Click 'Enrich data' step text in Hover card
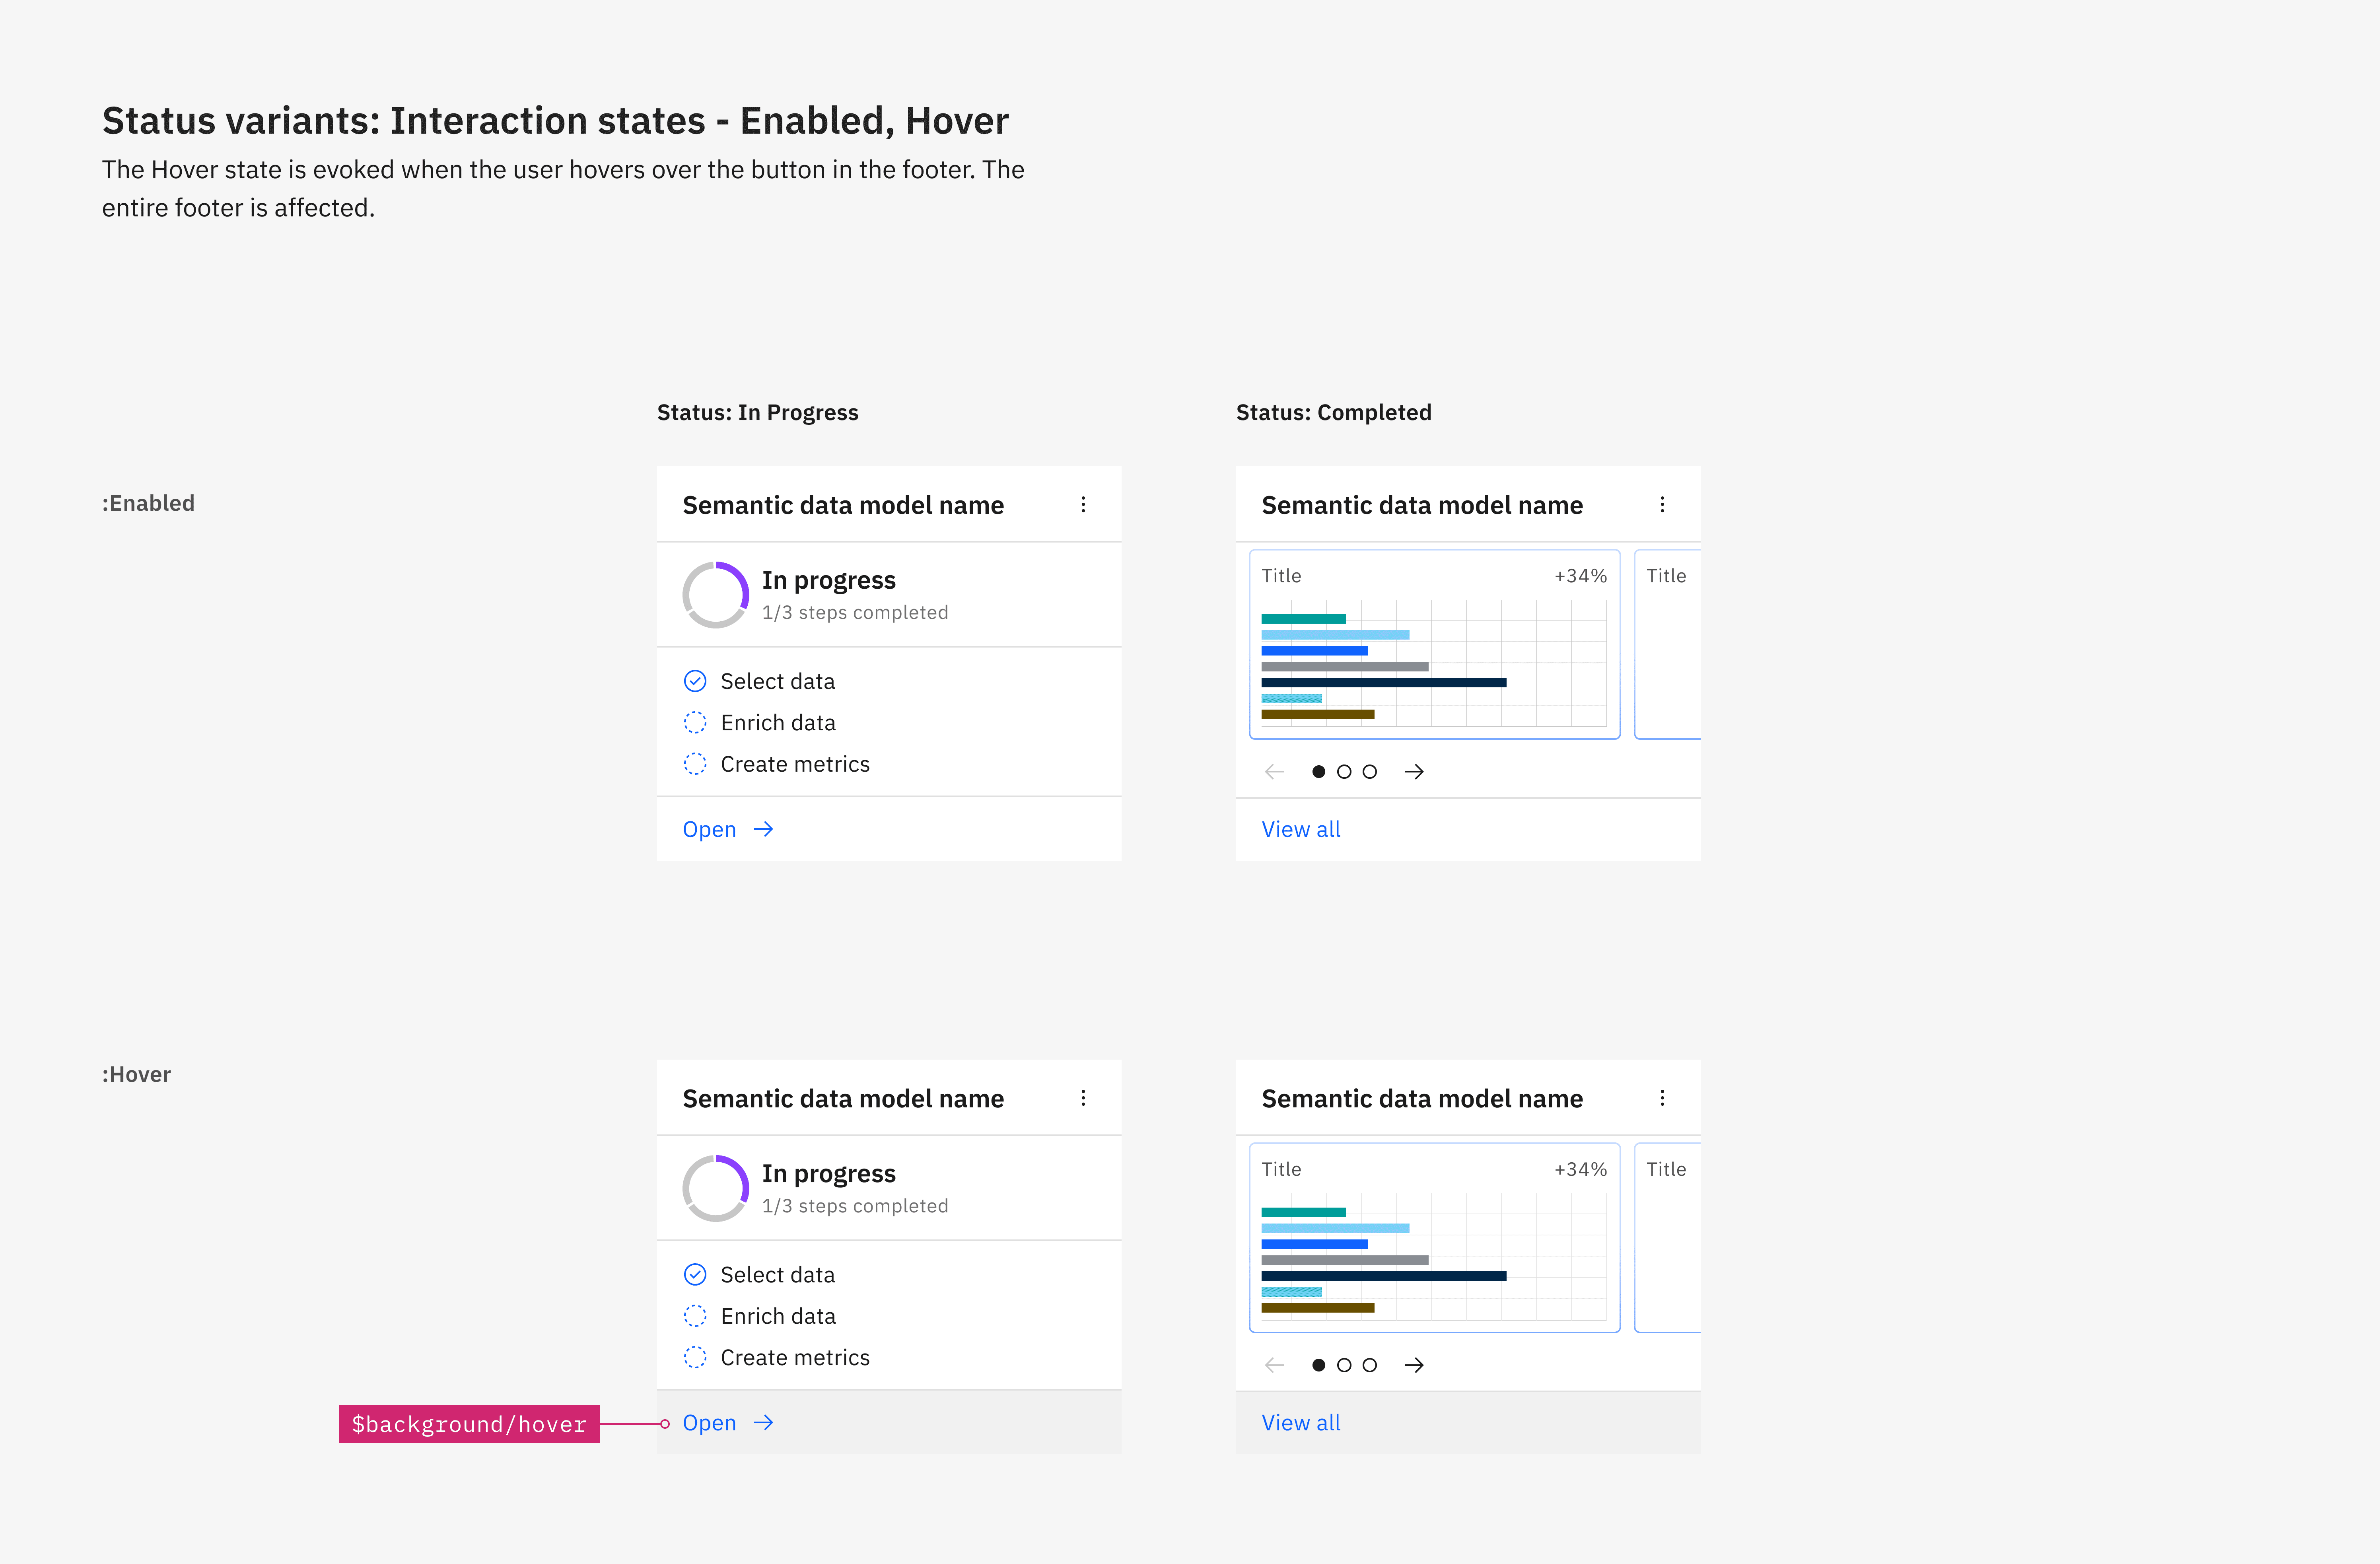2380x1564 pixels. (778, 1316)
